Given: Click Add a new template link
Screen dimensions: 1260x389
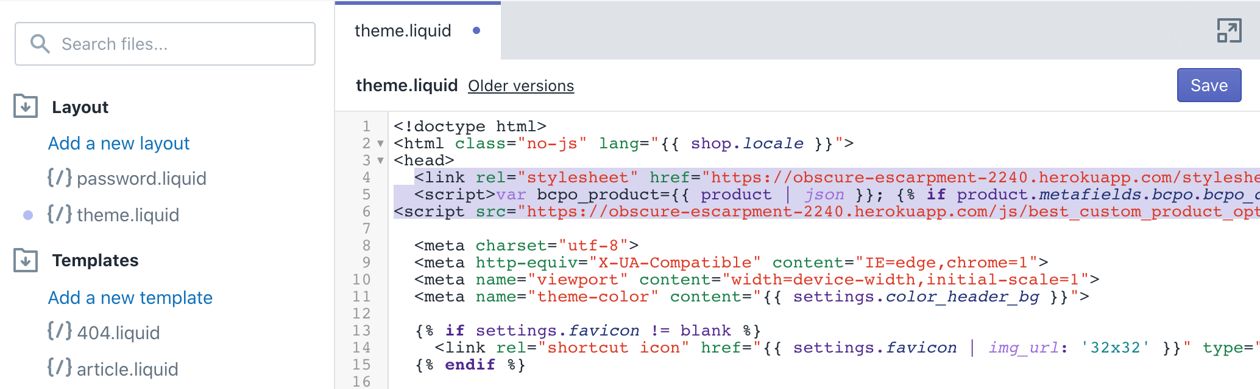Looking at the screenshot, I should click(x=130, y=298).
